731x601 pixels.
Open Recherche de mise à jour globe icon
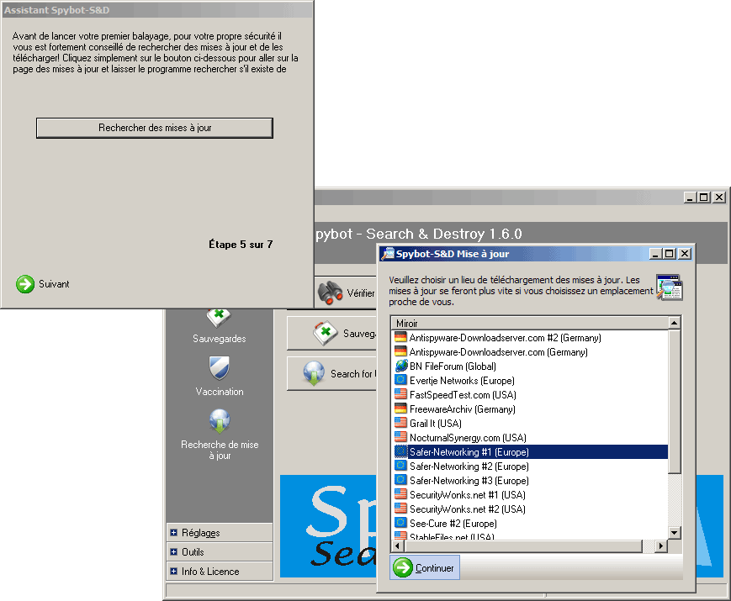pos(220,421)
